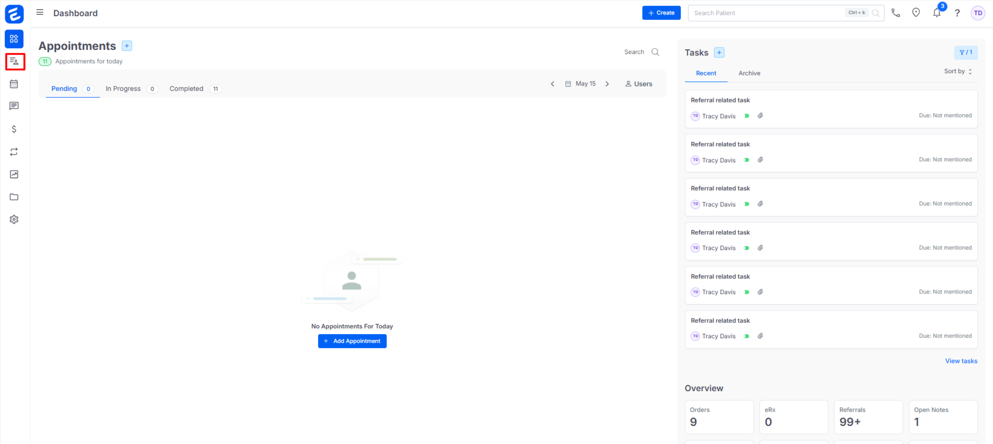
Task: Open the billing dollar icon
Action: [x=14, y=129]
